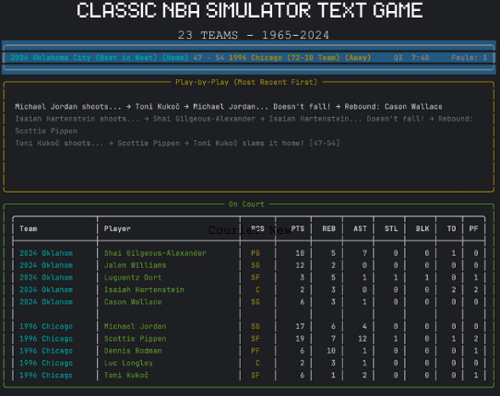
Task: Click the 'TO' column header
Action: [451, 229]
